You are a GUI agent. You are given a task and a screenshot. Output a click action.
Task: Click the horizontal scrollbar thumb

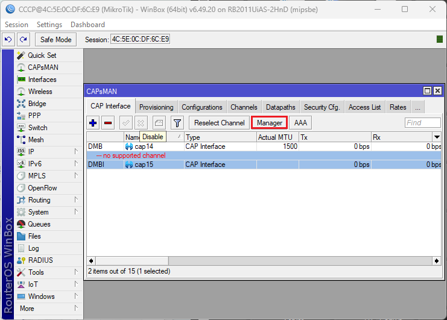pos(132,261)
